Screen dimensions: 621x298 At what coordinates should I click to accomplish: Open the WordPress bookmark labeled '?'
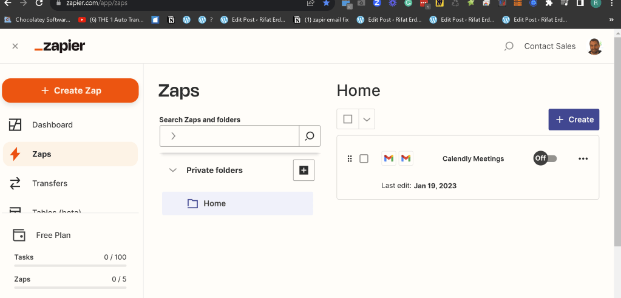pyautogui.click(x=206, y=19)
